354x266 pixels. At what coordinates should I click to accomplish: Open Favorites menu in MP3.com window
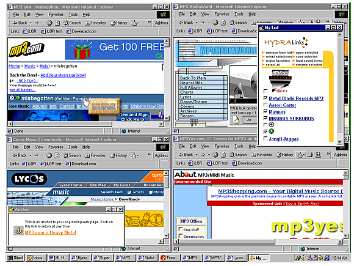click(56, 15)
